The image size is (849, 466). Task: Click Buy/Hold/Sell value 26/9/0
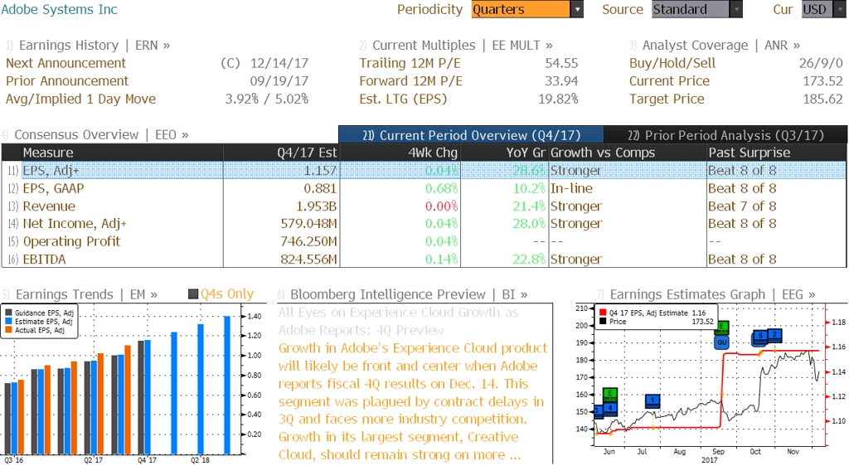821,63
